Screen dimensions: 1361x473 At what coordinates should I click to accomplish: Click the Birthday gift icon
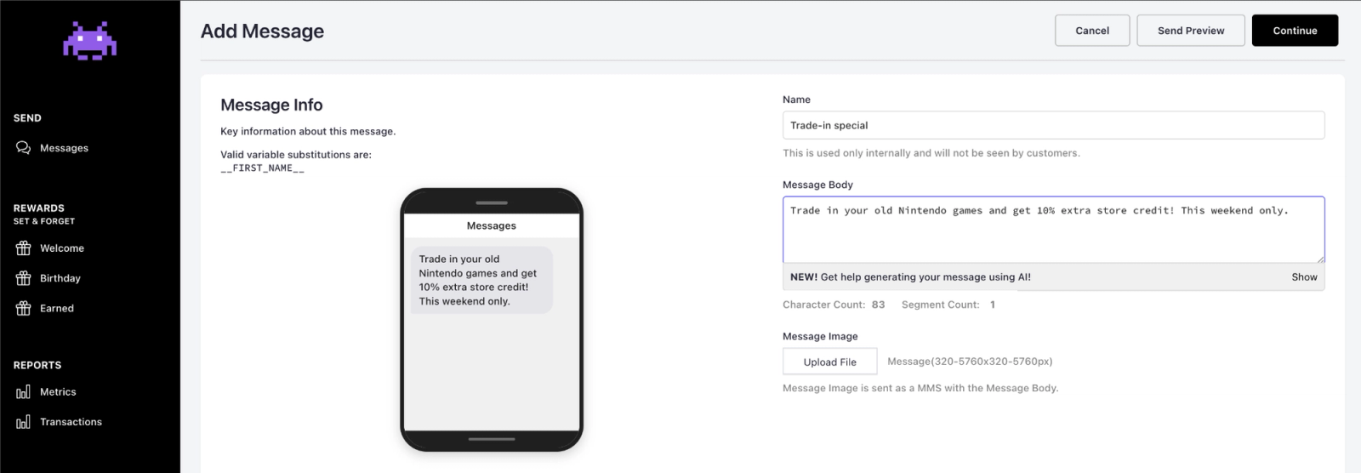23,278
